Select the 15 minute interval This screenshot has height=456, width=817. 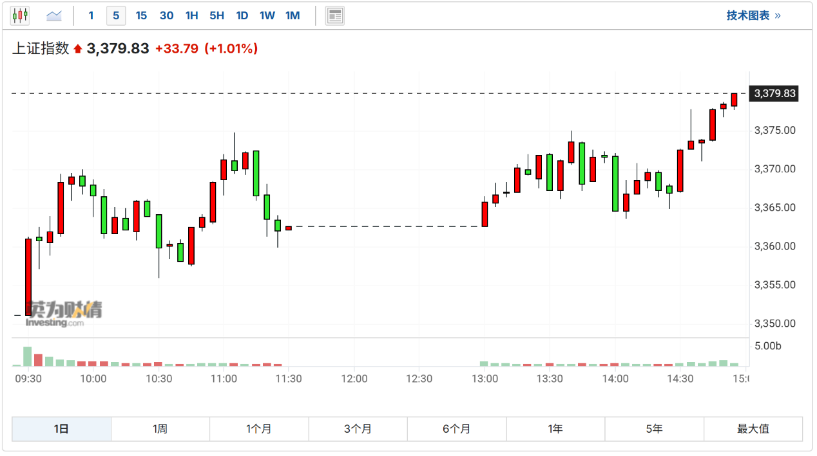click(x=141, y=15)
